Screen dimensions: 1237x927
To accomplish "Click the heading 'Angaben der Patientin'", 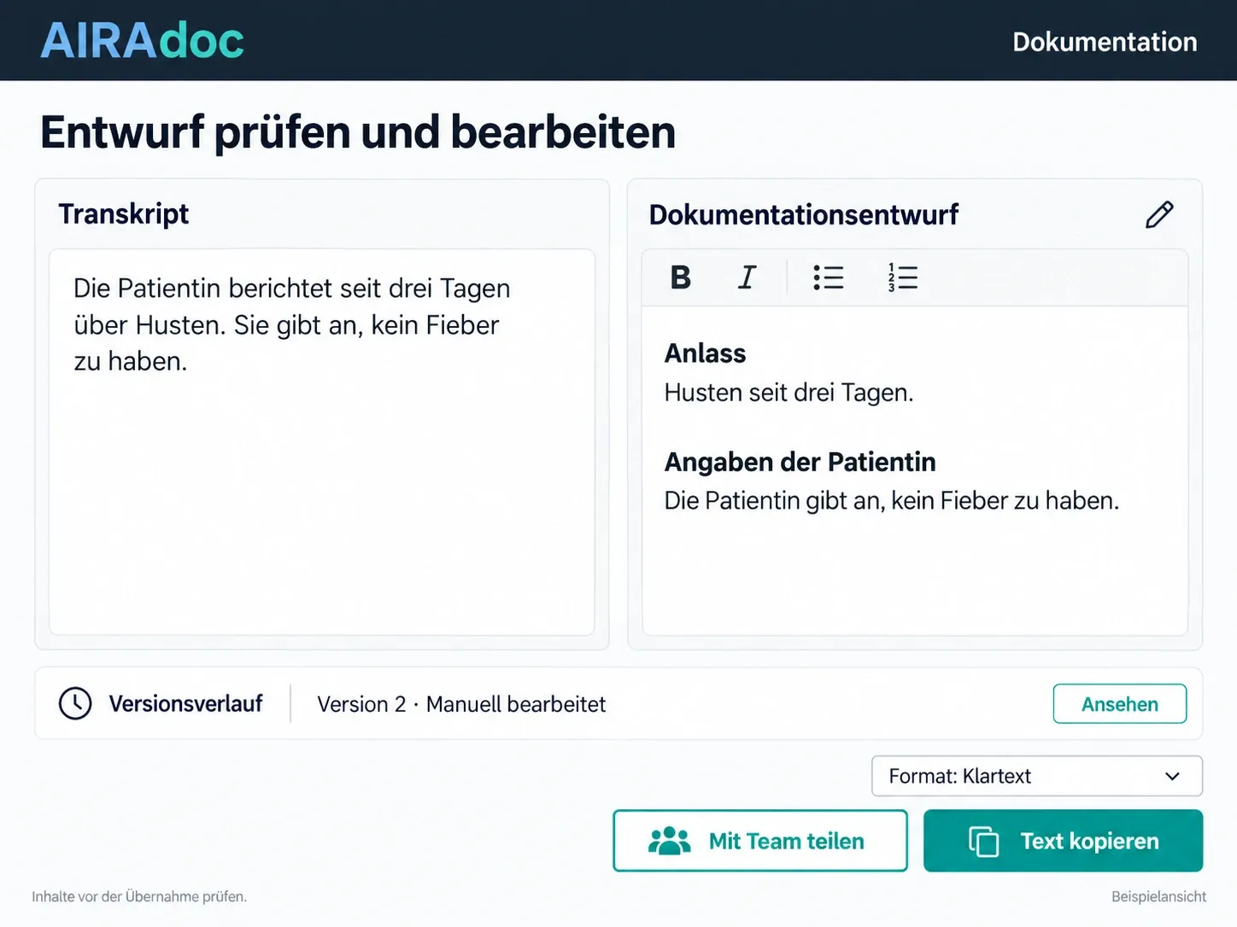I will pyautogui.click(x=800, y=462).
